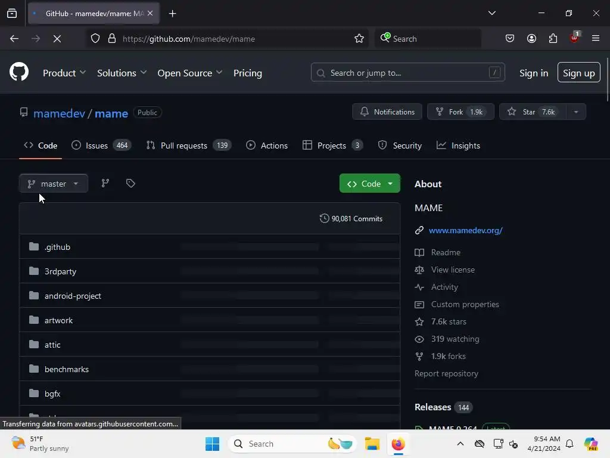This screenshot has height=458, width=610.
Task: Open the www.mamedev.org link
Action: [x=466, y=230]
